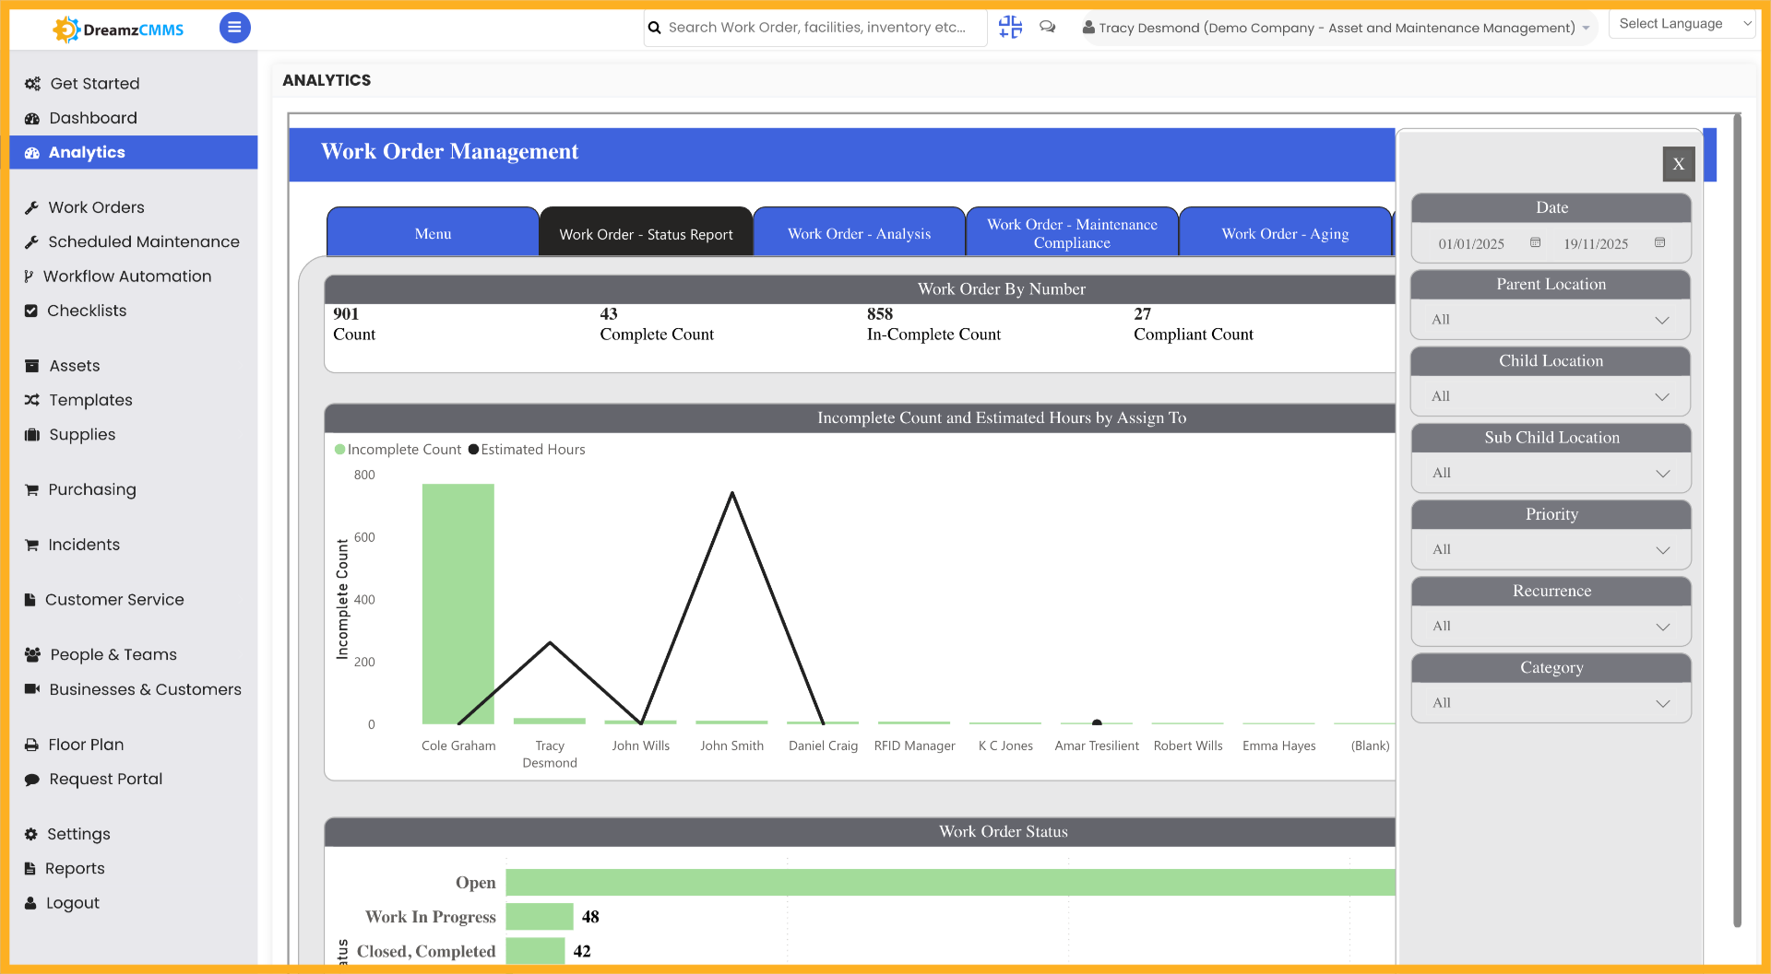Open the Reports sidebar link
This screenshot has height=974, width=1771.
pos(75,868)
